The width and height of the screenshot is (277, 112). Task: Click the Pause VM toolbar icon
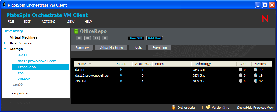point(96,38)
